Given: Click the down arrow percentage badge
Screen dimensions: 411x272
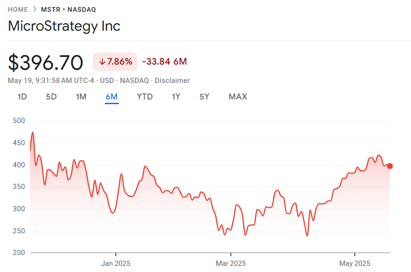Looking at the screenshot, I should tap(115, 62).
